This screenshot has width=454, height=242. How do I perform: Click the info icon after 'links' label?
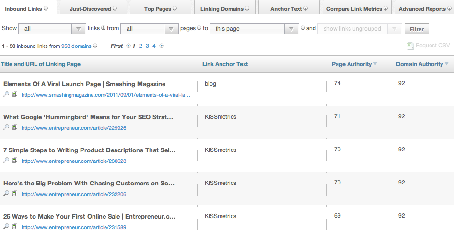pyautogui.click(x=104, y=28)
